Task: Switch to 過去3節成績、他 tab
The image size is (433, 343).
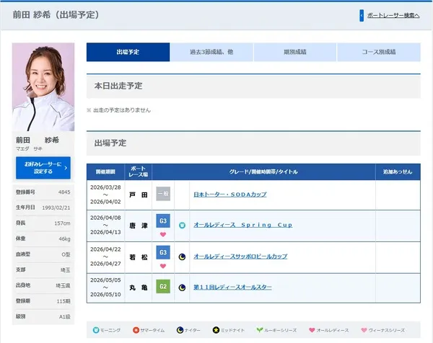Action: click(x=211, y=52)
